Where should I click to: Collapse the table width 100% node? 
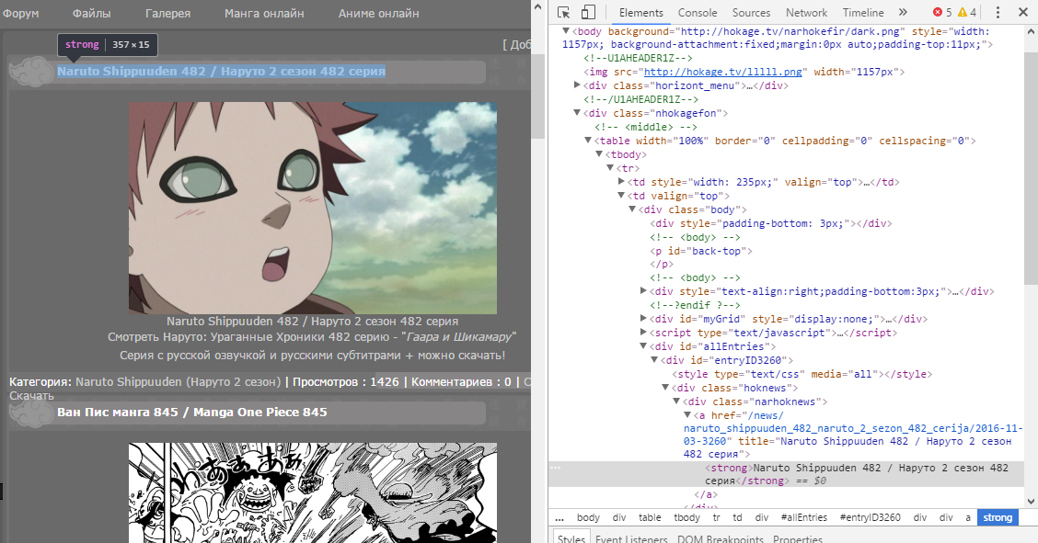pyautogui.click(x=588, y=141)
